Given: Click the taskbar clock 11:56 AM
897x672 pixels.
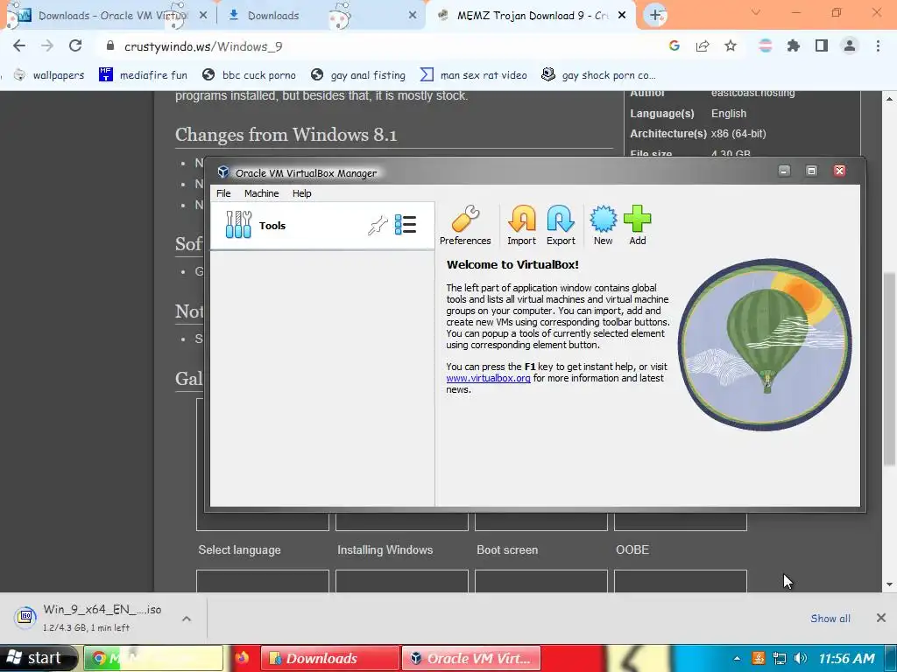Looking at the screenshot, I should [846, 658].
